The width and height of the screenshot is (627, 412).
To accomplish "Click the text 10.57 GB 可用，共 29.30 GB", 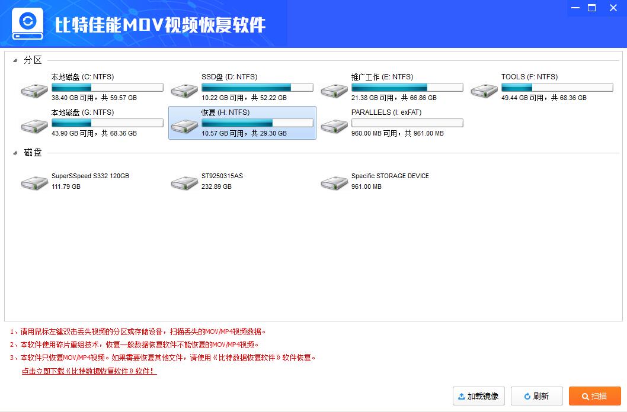I will point(244,133).
